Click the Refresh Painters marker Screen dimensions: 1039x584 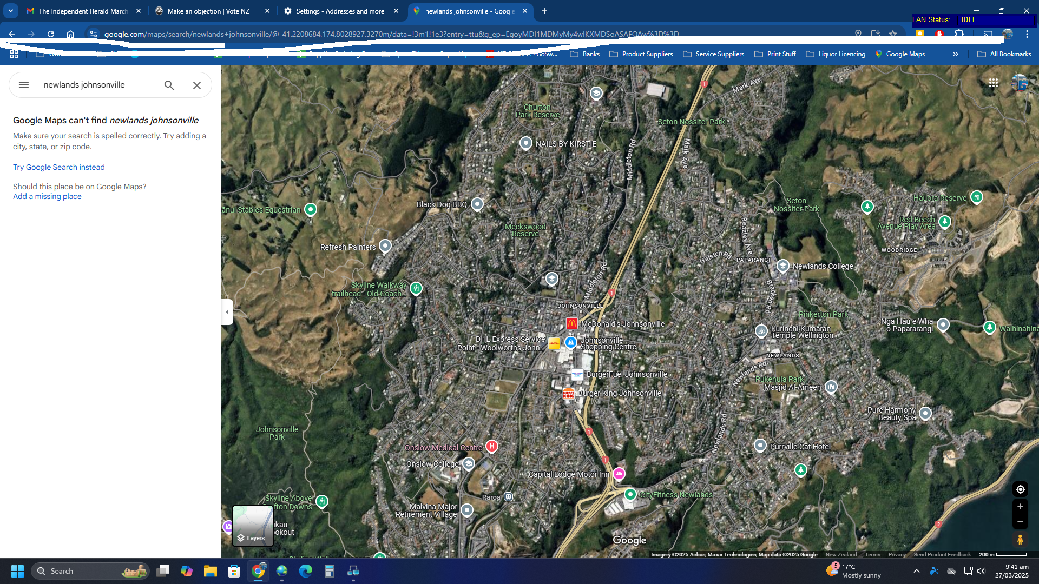[x=385, y=246]
